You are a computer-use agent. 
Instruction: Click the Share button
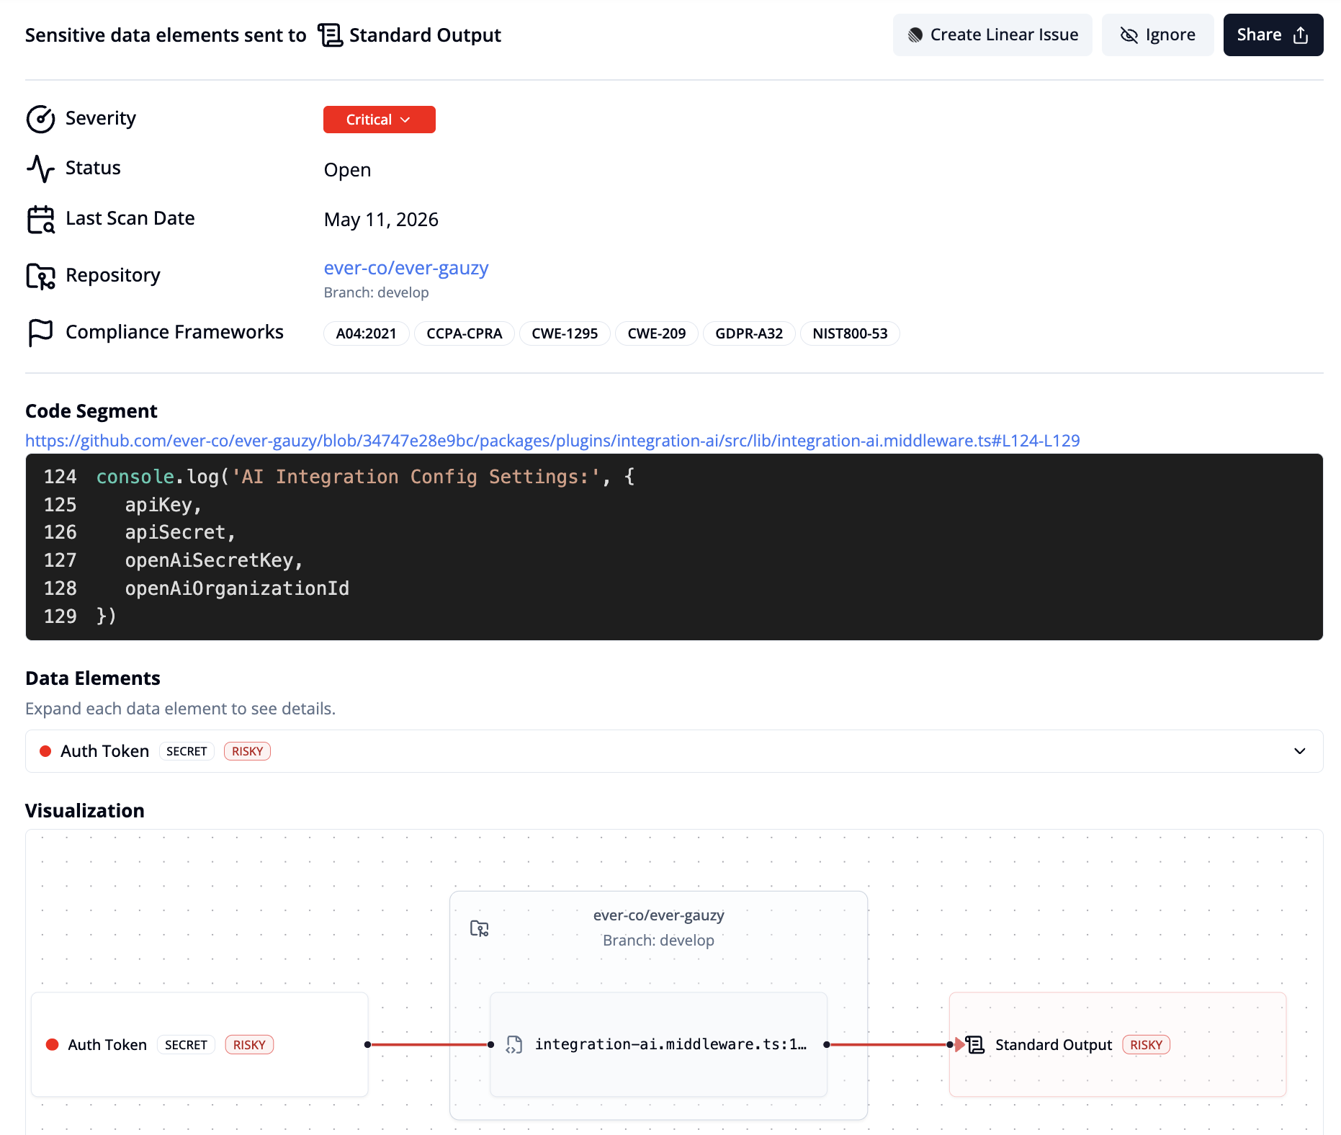coord(1273,35)
